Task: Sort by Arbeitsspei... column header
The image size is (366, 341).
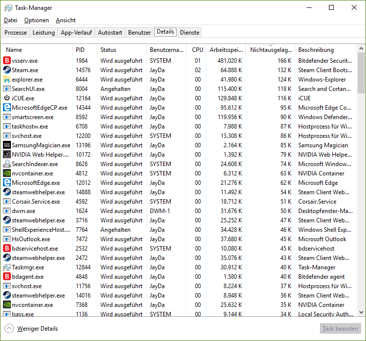Action: pyautogui.click(x=226, y=50)
